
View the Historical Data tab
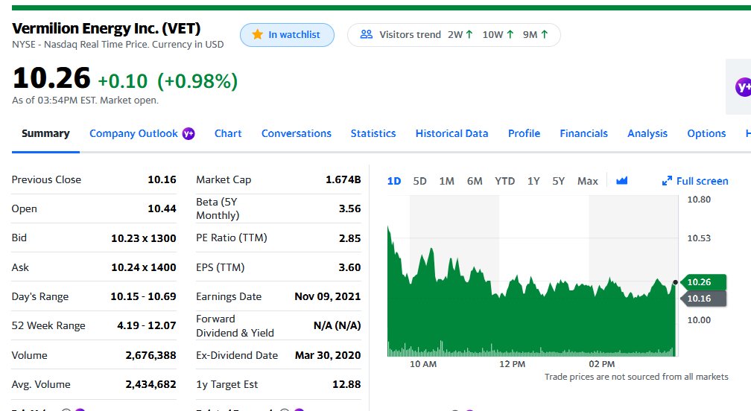451,133
